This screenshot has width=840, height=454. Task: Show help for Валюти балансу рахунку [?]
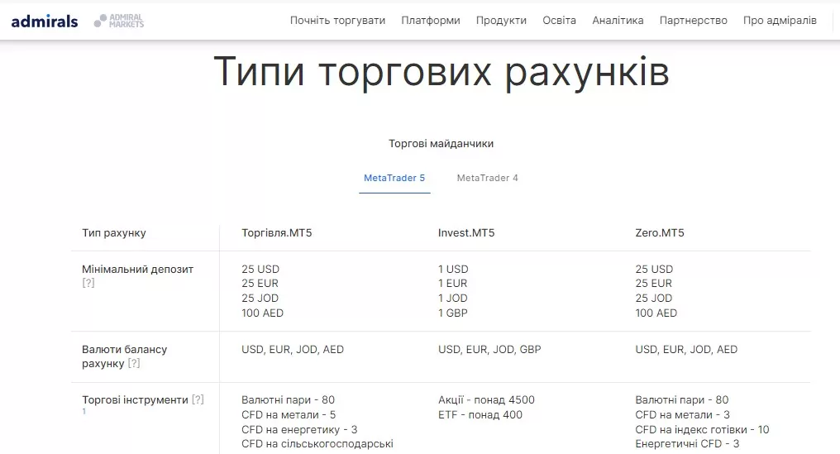[x=134, y=363]
